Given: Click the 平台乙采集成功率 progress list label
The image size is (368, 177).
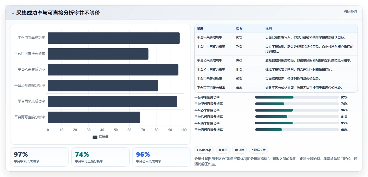Looking at the screenshot, I should pyautogui.click(x=207, y=110).
